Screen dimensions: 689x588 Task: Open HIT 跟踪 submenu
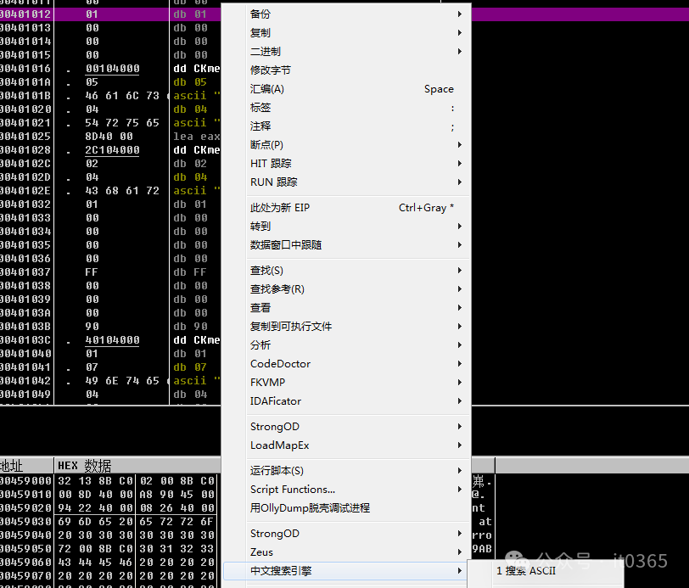(x=270, y=164)
